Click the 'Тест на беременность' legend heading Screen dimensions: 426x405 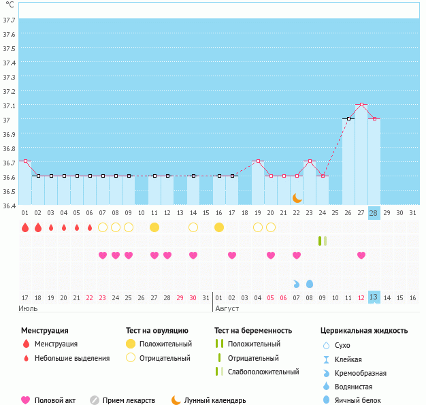click(x=253, y=330)
